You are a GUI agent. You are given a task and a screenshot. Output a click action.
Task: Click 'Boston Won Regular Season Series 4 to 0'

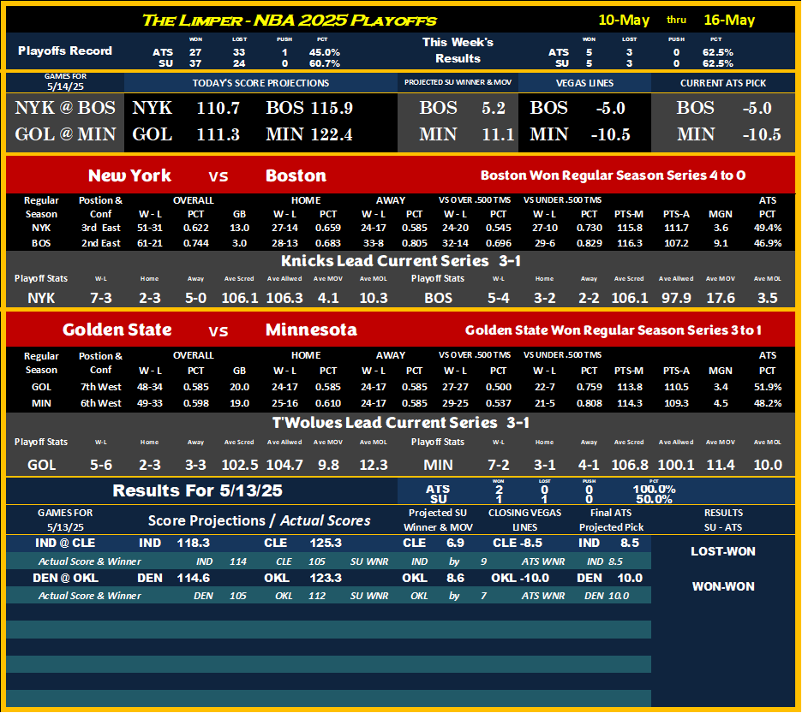click(613, 175)
